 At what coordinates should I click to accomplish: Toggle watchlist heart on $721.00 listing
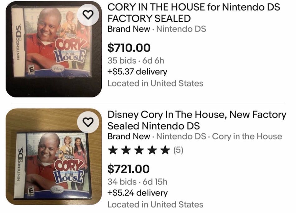[x=88, y=122]
